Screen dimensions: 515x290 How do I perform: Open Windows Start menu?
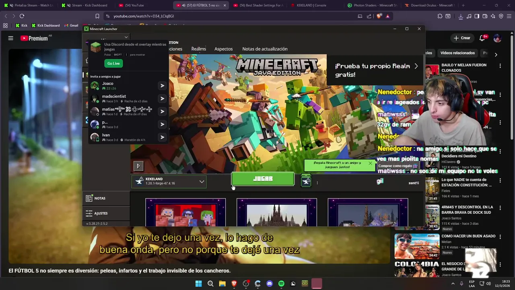click(x=198, y=284)
